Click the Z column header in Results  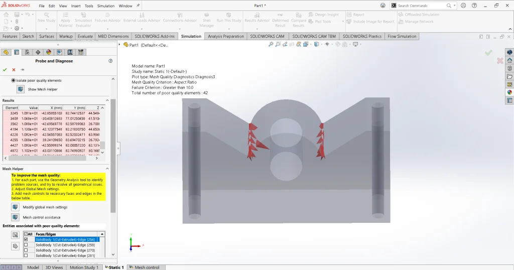[98, 107]
